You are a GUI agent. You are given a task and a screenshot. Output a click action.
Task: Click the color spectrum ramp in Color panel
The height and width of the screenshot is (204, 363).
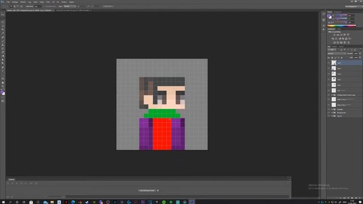[341, 26]
